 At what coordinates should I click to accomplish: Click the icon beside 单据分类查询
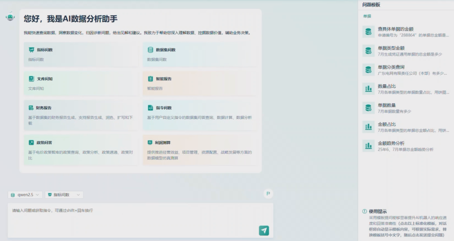(368, 70)
